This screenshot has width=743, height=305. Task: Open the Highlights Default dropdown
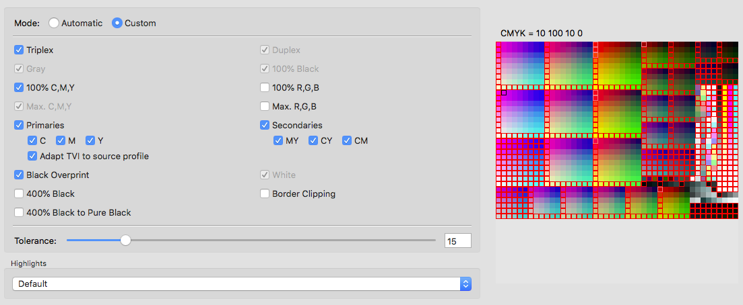242,284
